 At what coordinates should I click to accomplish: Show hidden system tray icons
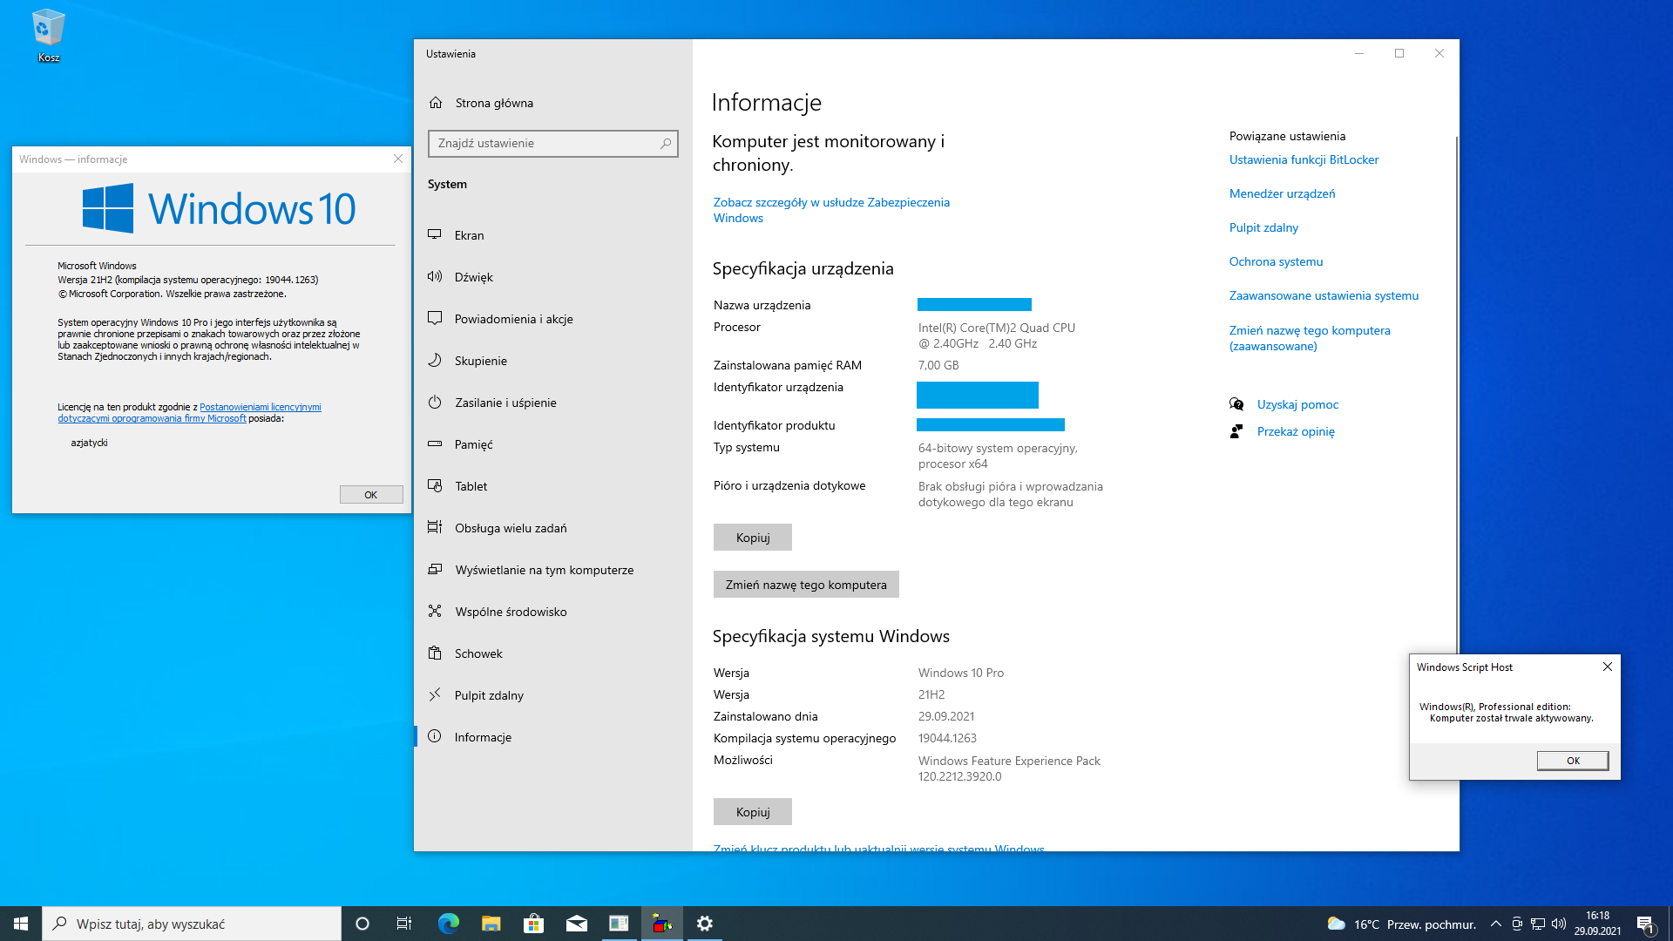[1496, 924]
